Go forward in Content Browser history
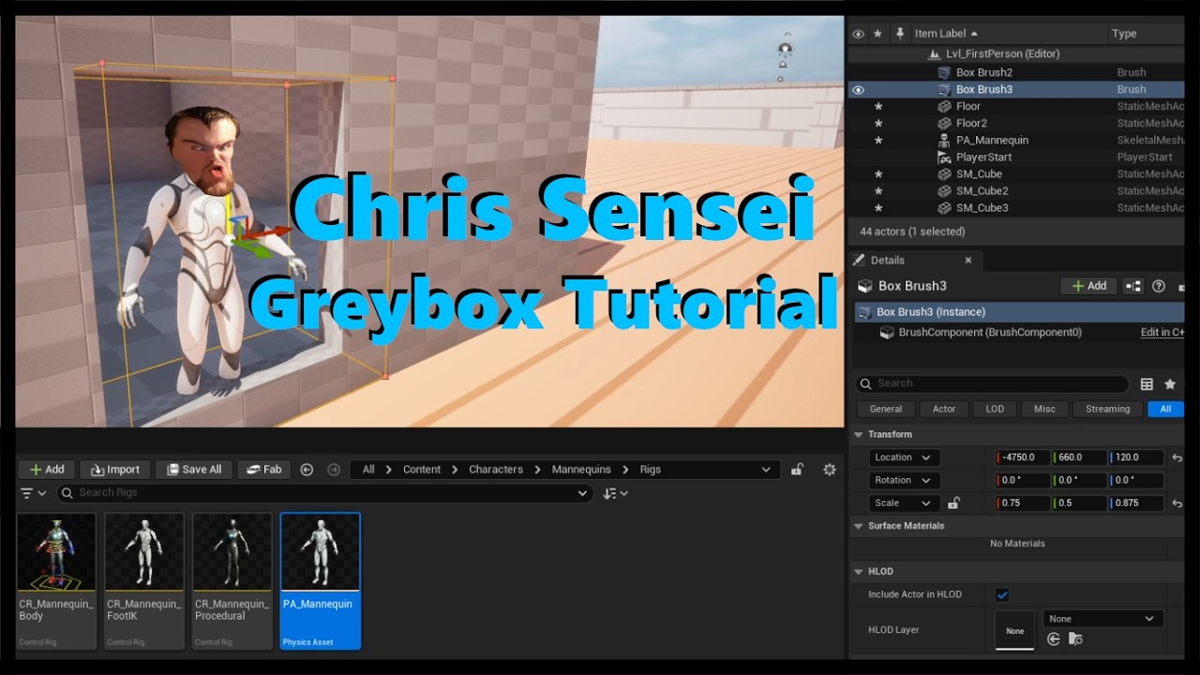Screen dimensions: 1200x675 click(x=333, y=470)
